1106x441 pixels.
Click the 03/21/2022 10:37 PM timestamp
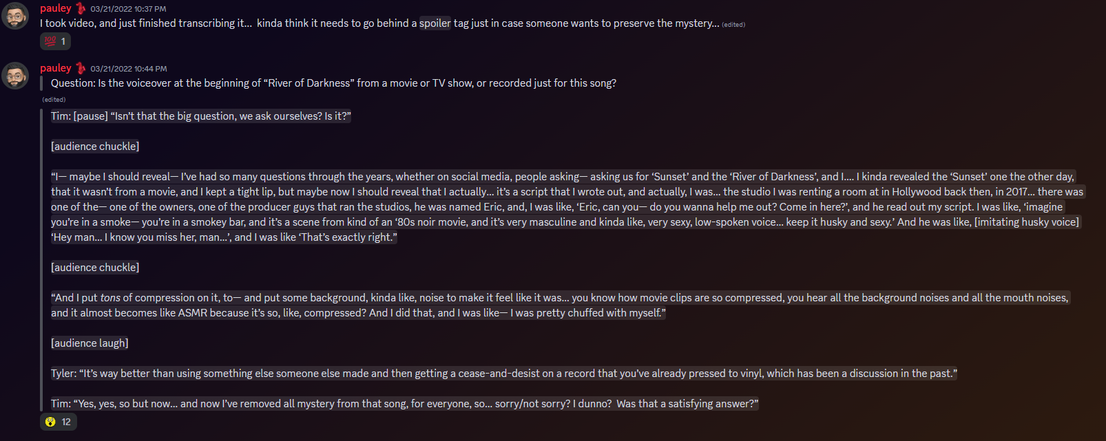click(128, 9)
